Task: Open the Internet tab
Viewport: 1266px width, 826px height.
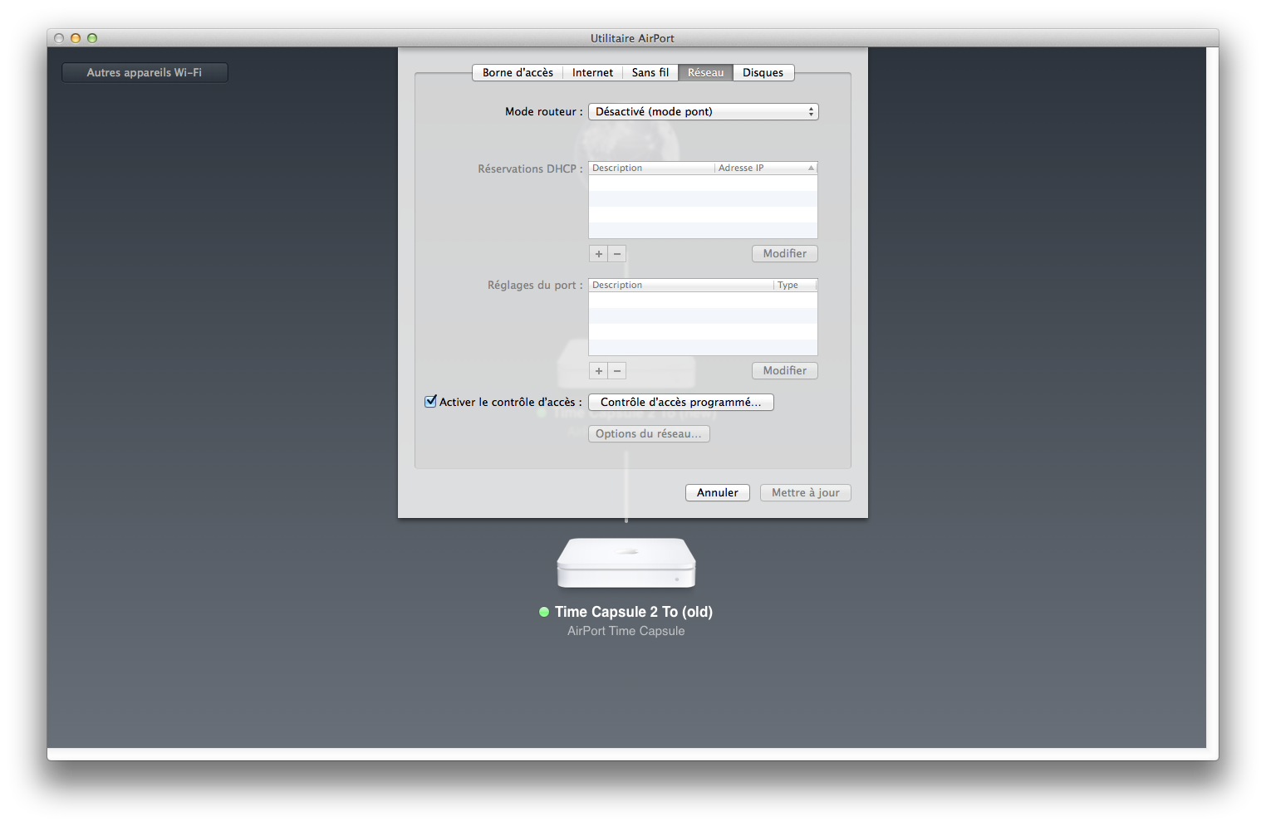Action: point(592,73)
